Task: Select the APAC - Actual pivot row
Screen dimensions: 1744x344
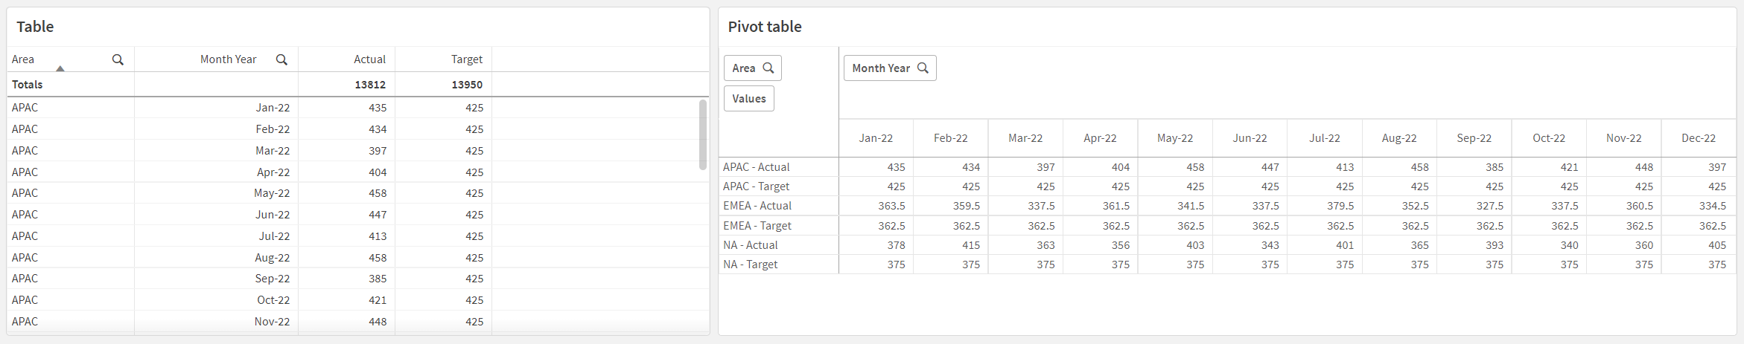Action: [x=756, y=167]
